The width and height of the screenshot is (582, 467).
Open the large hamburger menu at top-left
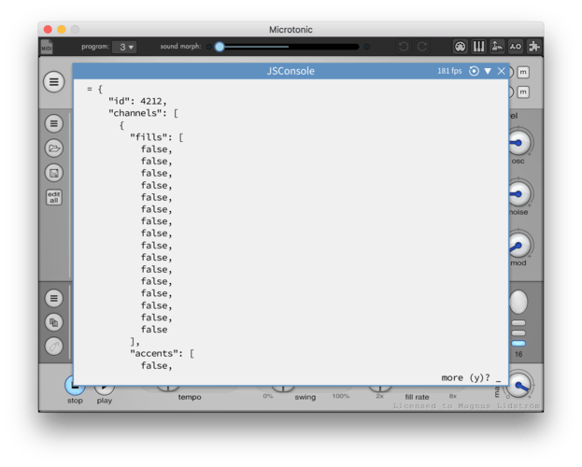(x=54, y=81)
